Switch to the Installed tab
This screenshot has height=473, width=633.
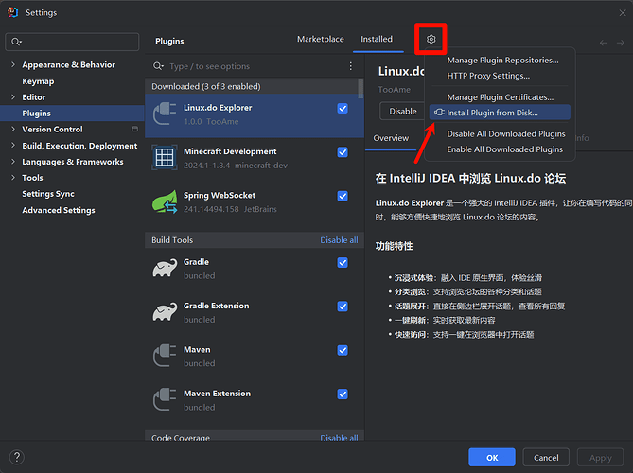coord(377,39)
